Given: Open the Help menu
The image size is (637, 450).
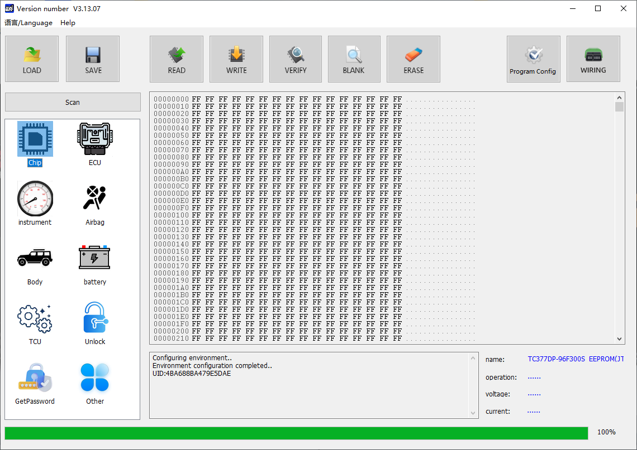Looking at the screenshot, I should (x=68, y=23).
